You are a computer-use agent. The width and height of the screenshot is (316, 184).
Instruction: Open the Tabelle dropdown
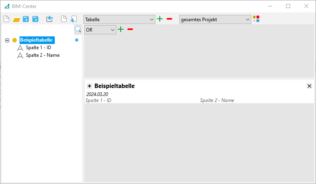point(119,19)
